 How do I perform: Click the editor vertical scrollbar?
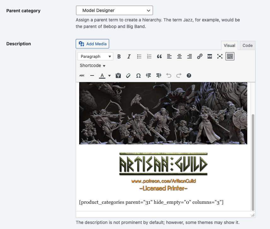[253, 162]
